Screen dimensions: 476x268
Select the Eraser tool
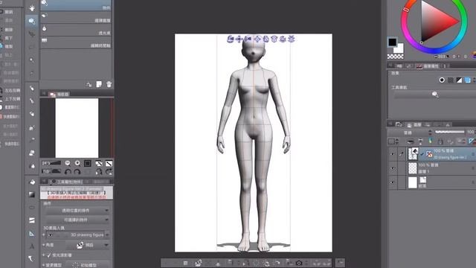point(32,153)
